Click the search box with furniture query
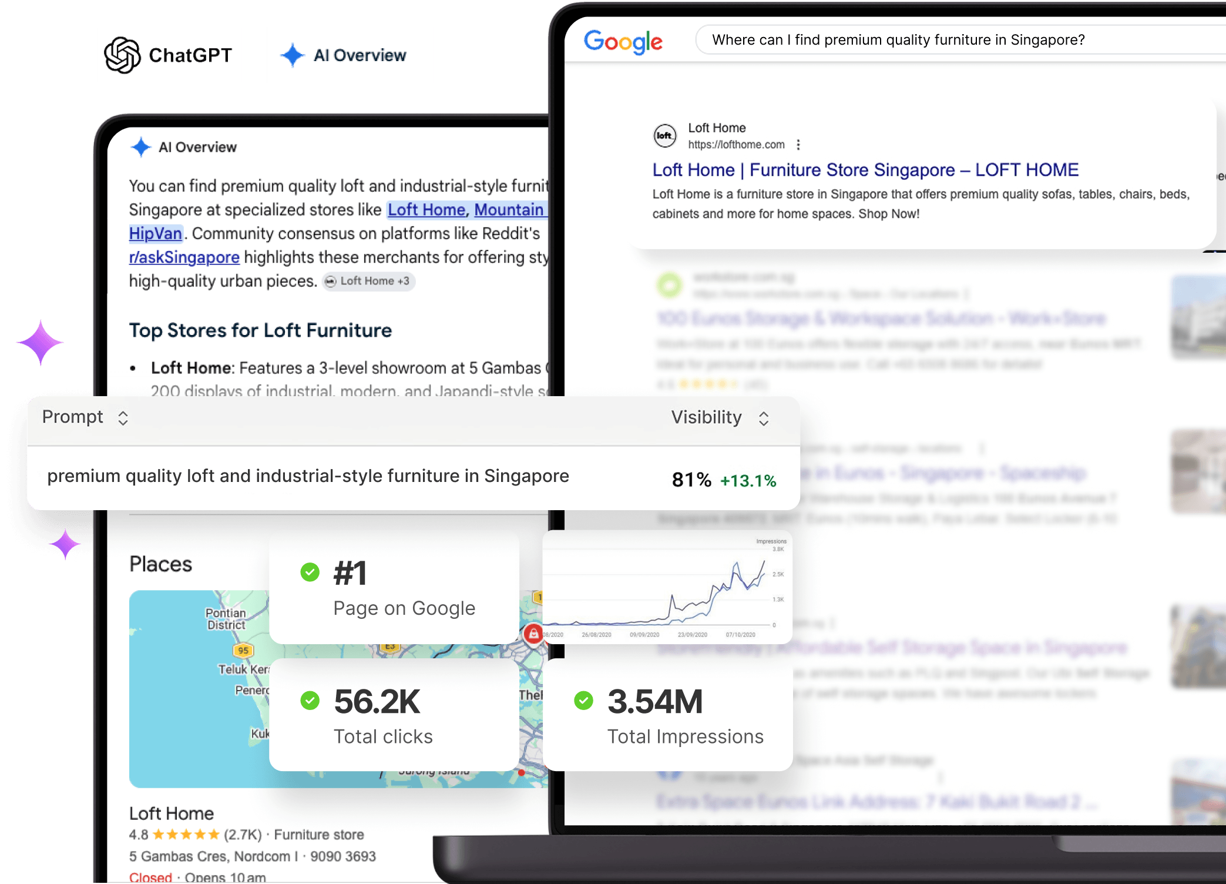Viewport: 1226px width, 884px height. click(960, 40)
